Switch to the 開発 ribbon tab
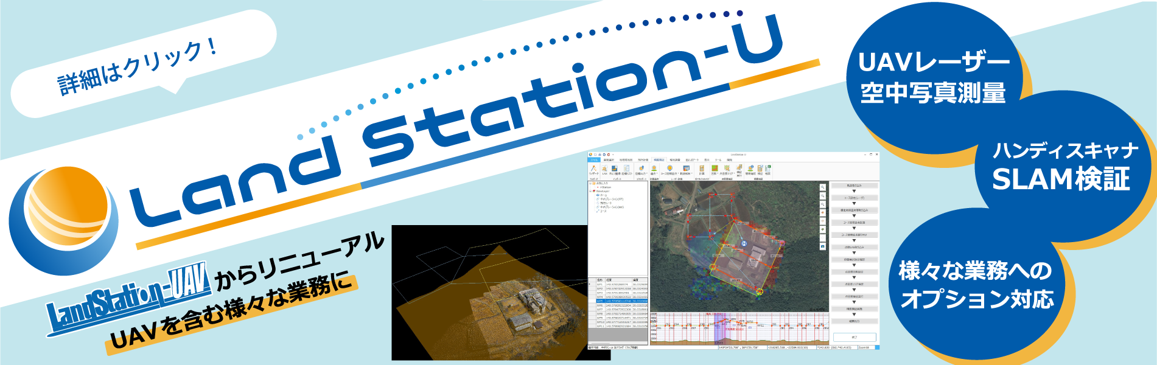 [729, 160]
